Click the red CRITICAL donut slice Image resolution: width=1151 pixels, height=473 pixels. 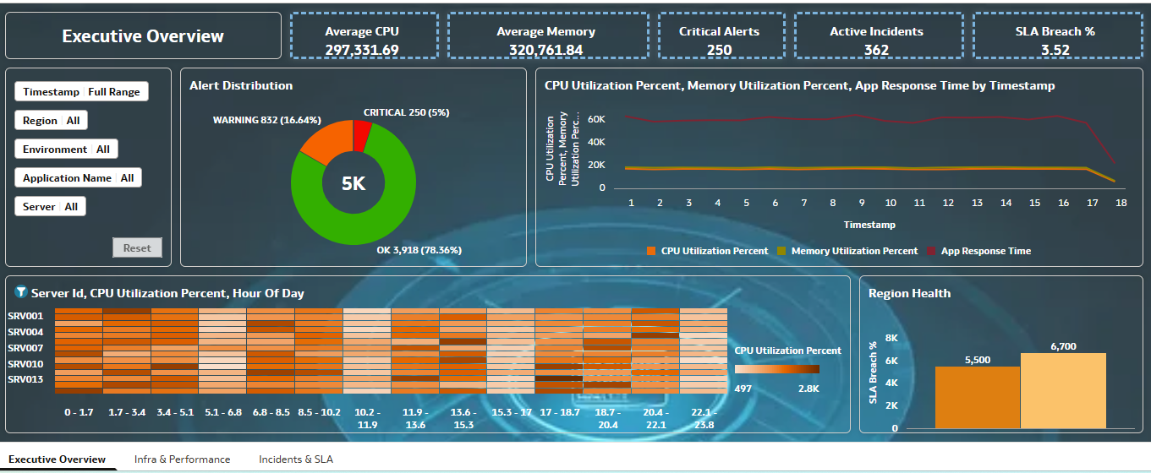pyautogui.click(x=362, y=135)
